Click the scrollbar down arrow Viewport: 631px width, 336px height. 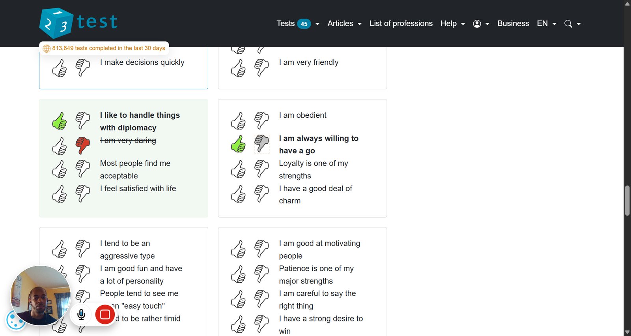click(x=627, y=332)
